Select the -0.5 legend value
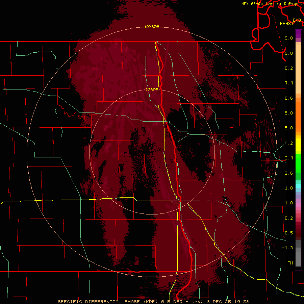Viewport: 304px width, 304px height. click(287, 233)
